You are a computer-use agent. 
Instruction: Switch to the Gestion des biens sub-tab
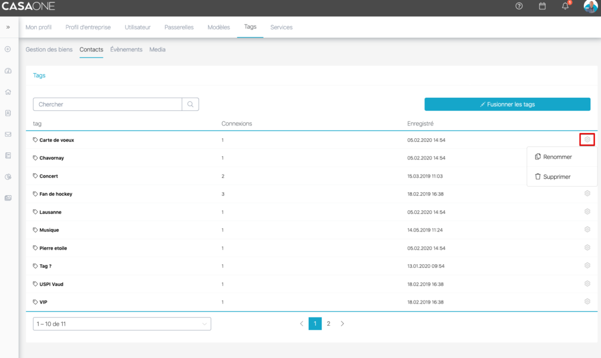(x=49, y=50)
